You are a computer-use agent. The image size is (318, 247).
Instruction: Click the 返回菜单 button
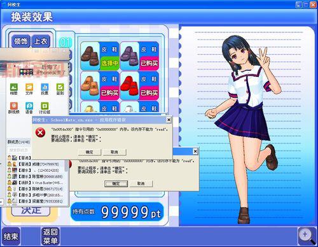coord(50,236)
